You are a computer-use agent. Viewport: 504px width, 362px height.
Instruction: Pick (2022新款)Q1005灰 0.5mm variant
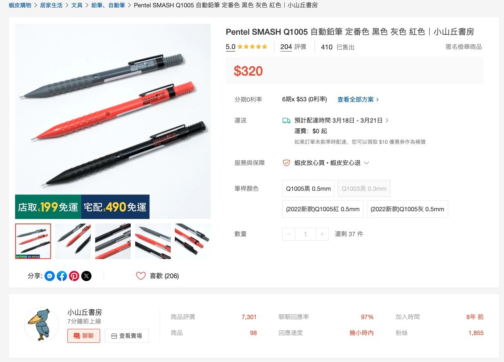pos(407,209)
